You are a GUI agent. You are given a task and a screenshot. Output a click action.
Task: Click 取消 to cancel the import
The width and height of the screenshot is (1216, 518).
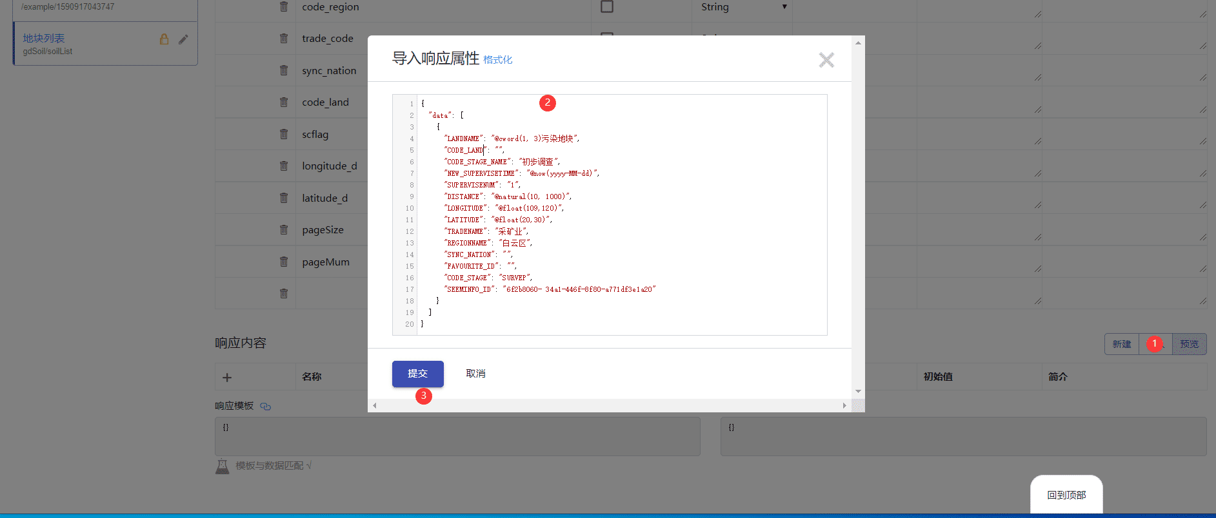tap(475, 374)
